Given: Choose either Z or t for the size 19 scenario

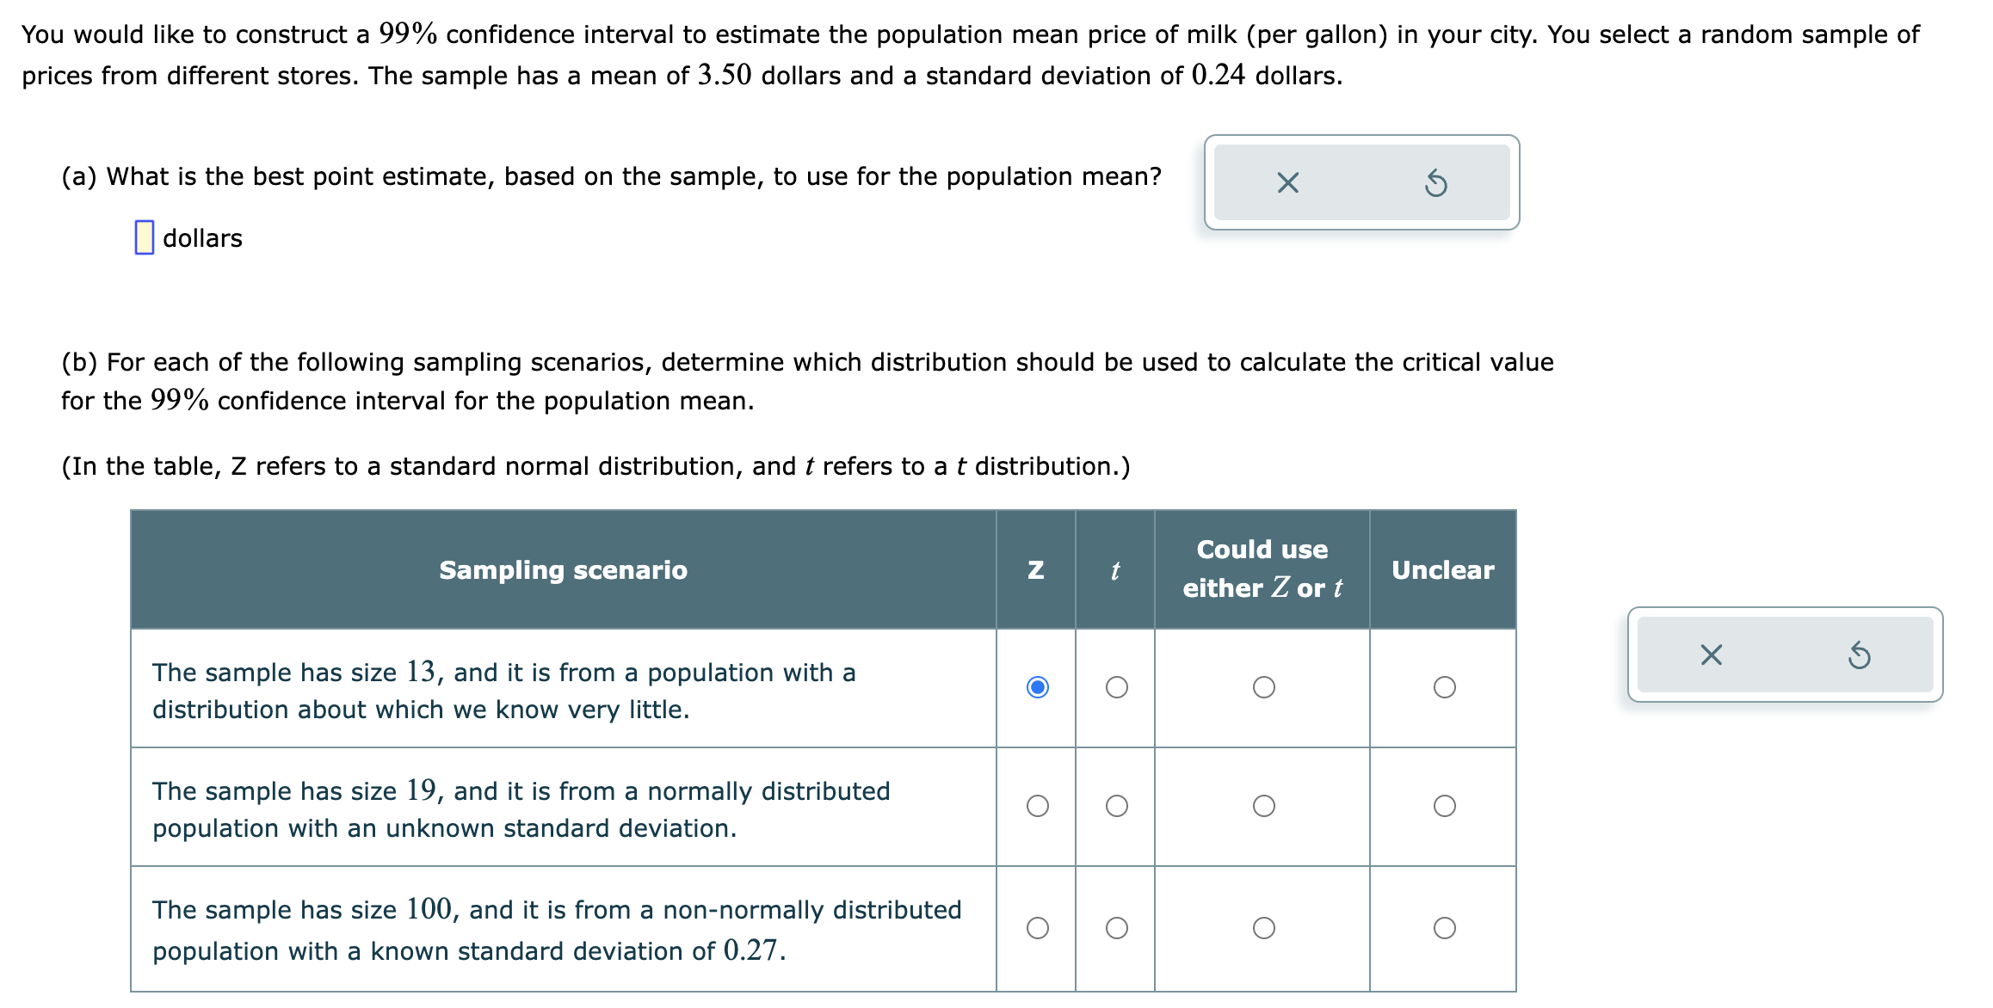Looking at the screenshot, I should [1263, 806].
